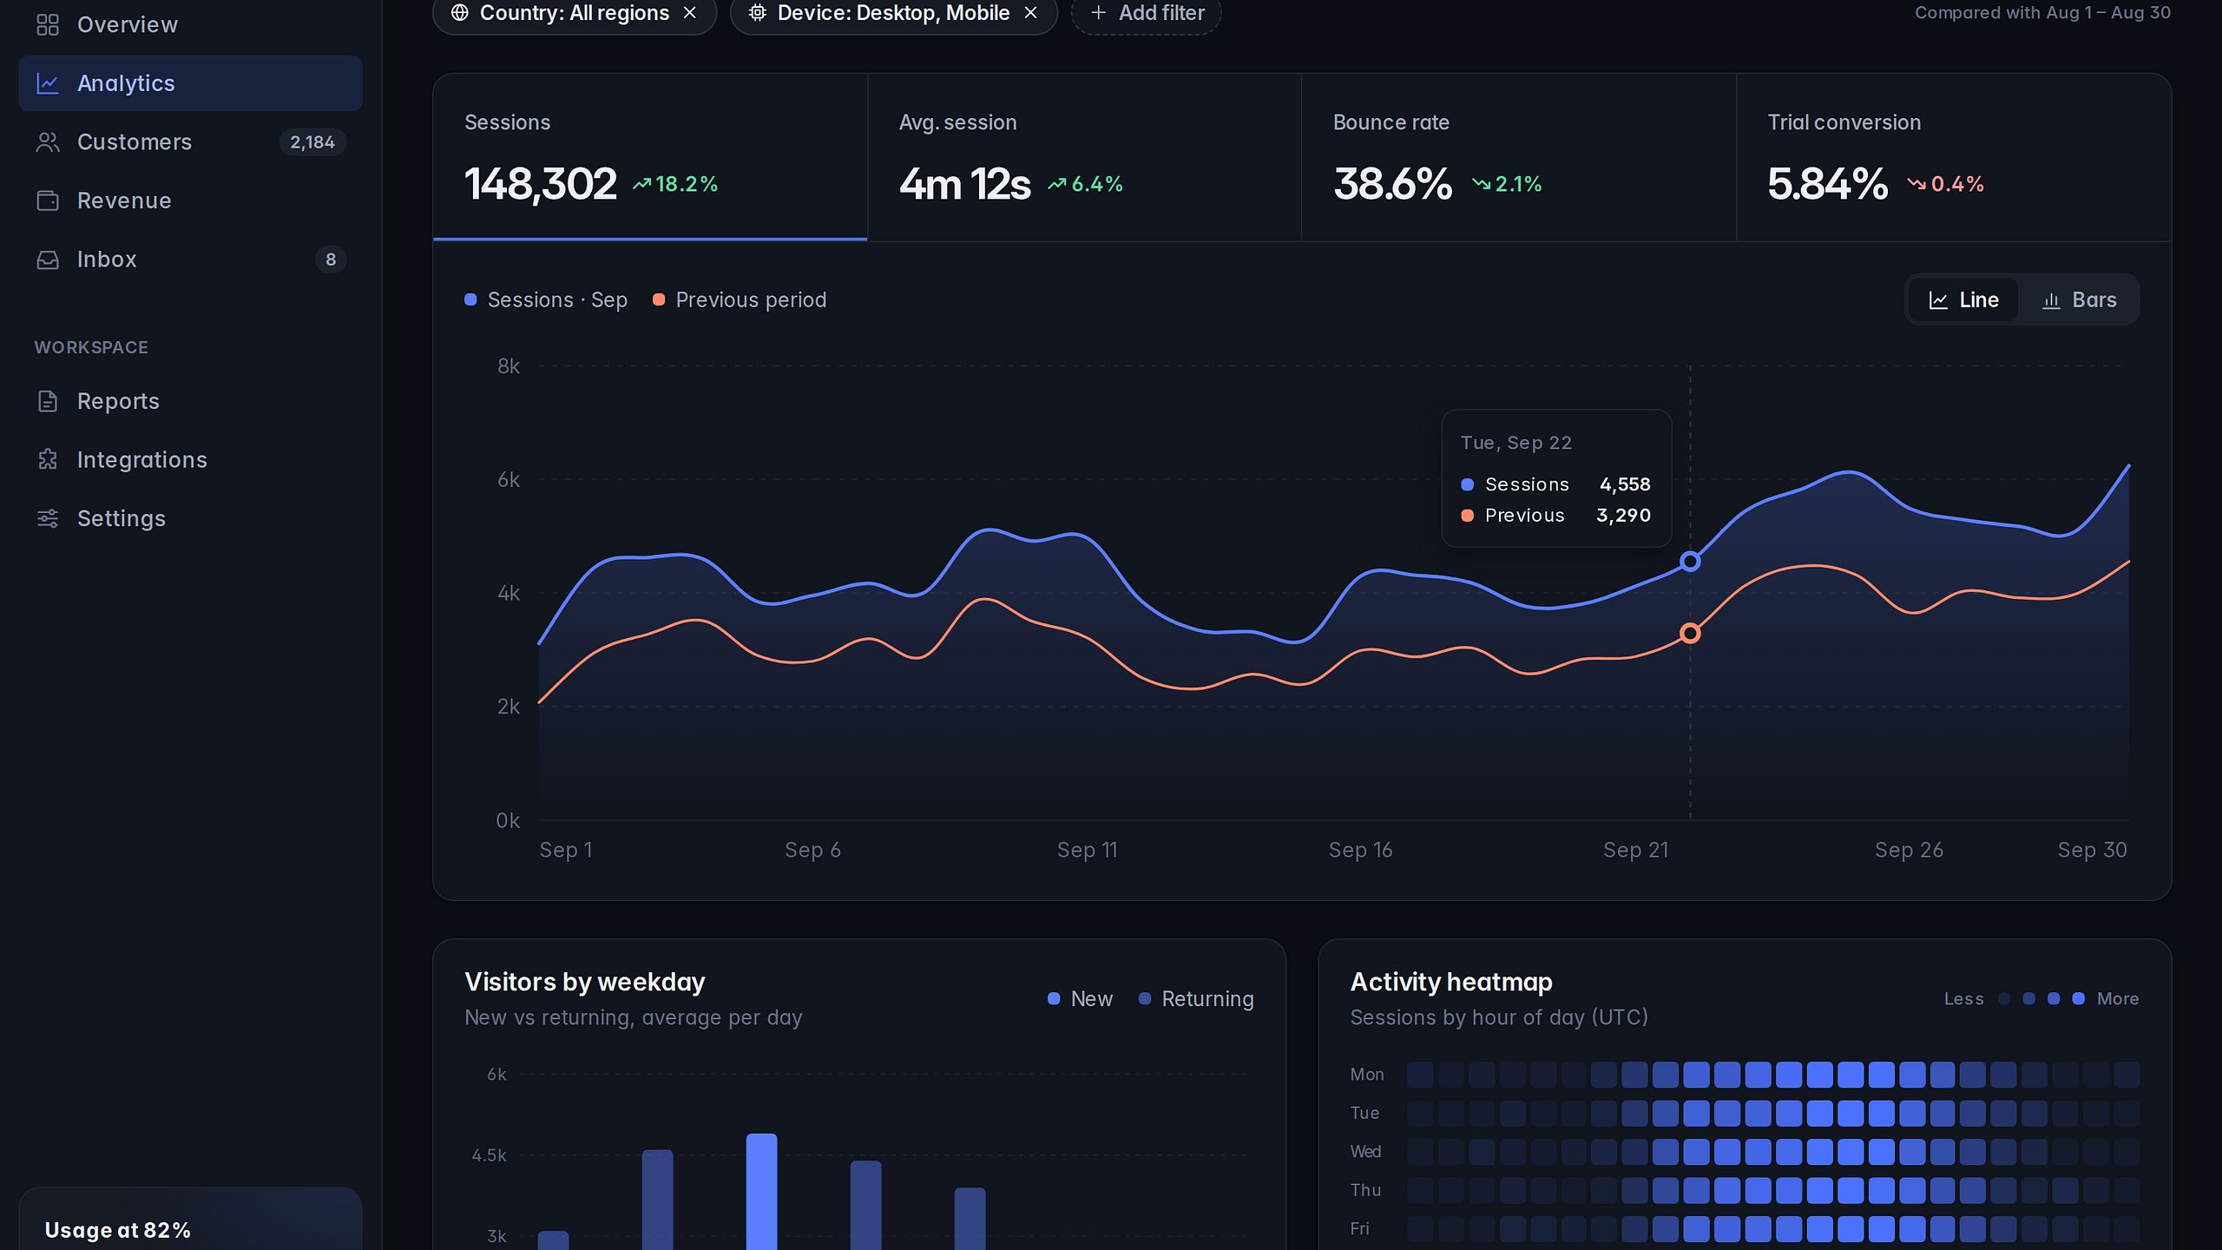Remove the Device: Desktop, Mobile filter
This screenshot has width=2222, height=1250.
tap(1031, 13)
